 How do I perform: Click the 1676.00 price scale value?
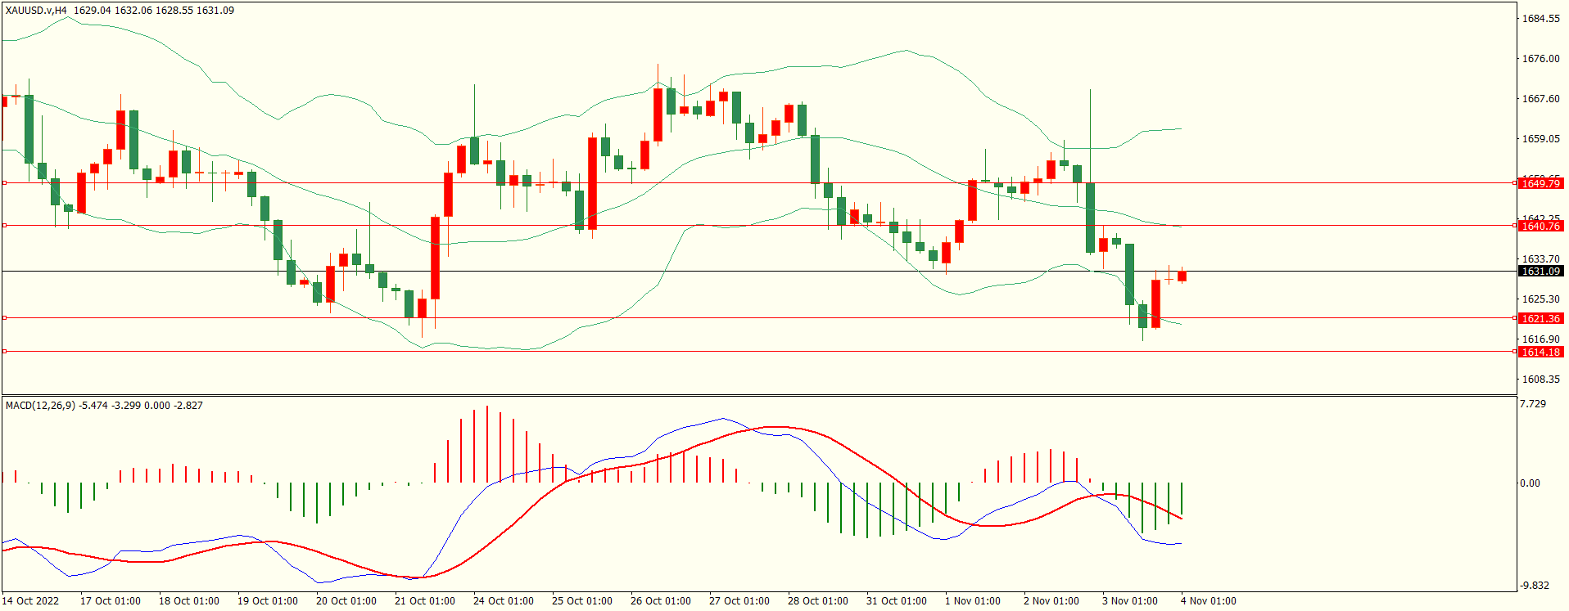tap(1540, 58)
